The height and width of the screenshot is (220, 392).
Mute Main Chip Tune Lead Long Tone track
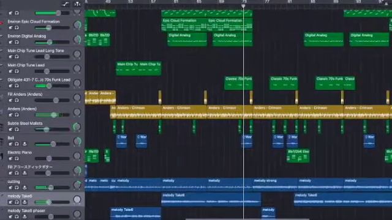pos(10,57)
